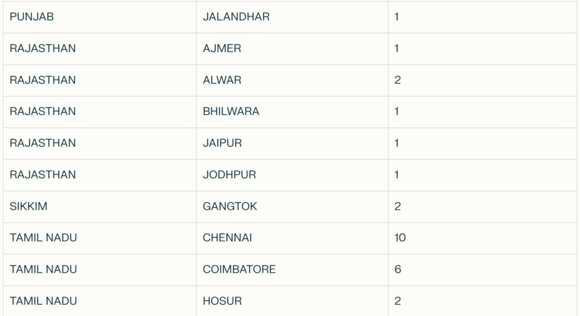The height and width of the screenshot is (316, 580).
Task: Click the count value 6 for Coimbatore
Action: point(483,270)
